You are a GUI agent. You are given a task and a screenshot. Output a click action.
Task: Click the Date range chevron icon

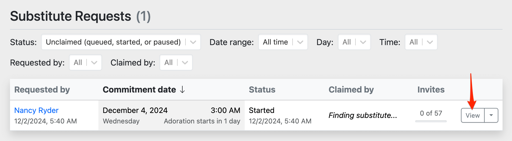pos(300,42)
